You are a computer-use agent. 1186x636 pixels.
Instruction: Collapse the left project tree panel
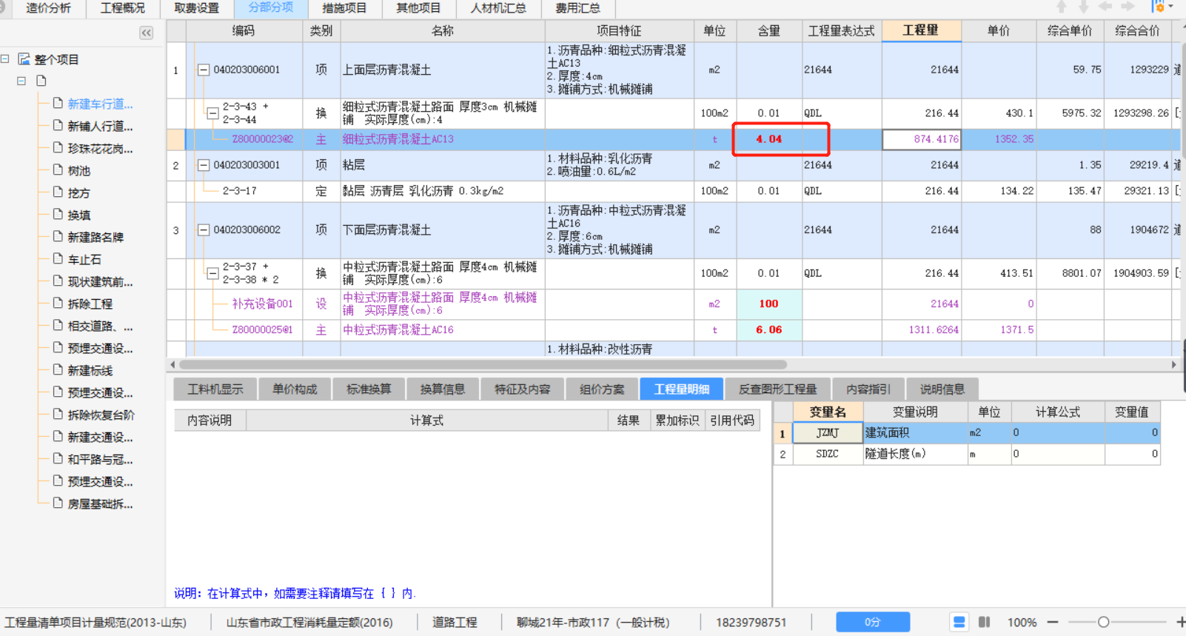click(x=146, y=33)
